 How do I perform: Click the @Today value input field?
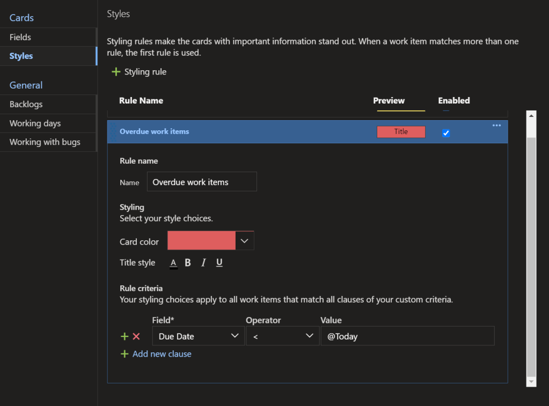click(x=407, y=336)
